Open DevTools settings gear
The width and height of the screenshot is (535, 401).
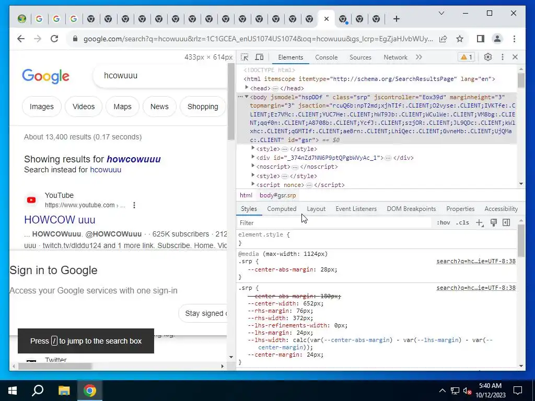(488, 57)
